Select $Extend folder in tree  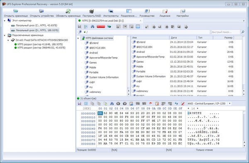click(x=94, y=43)
